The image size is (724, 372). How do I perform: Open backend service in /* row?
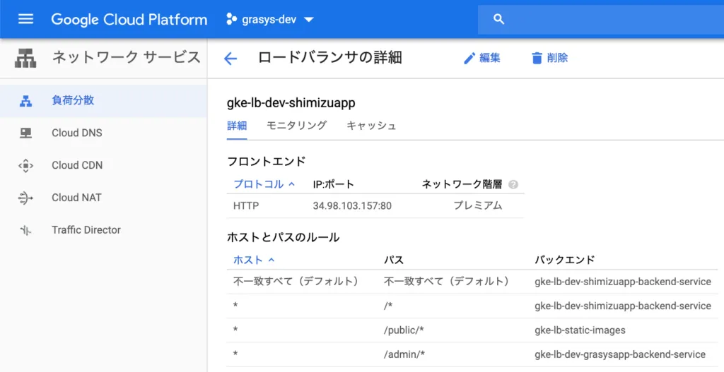[x=623, y=306]
